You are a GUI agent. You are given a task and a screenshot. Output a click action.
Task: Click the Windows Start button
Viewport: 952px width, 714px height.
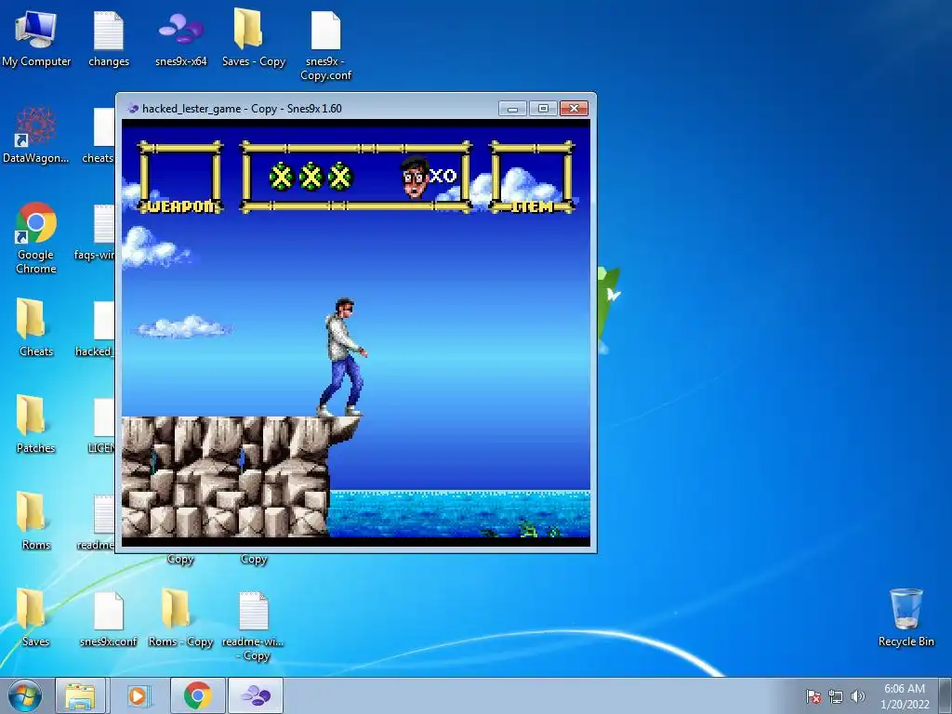coord(25,695)
